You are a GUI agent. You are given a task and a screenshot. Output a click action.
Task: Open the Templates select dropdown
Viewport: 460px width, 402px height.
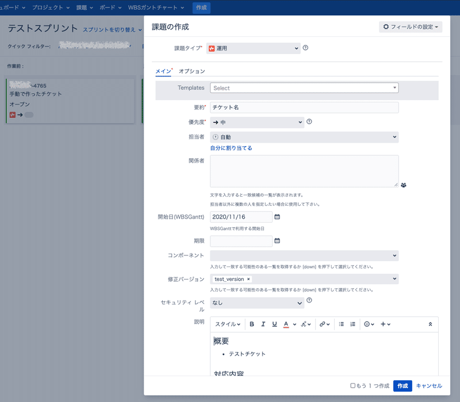click(x=304, y=88)
